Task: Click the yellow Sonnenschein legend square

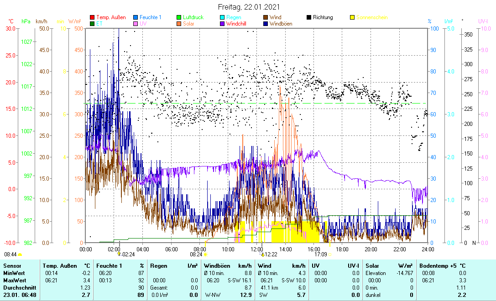Action: click(x=352, y=17)
